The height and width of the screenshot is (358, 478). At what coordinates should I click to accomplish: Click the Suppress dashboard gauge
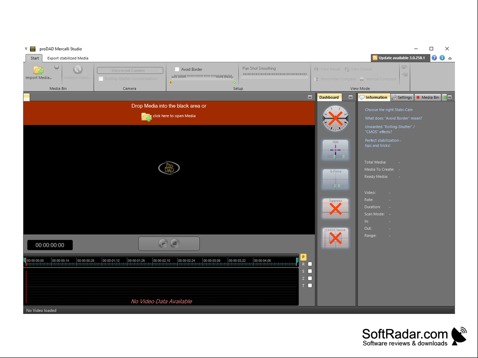point(335,209)
